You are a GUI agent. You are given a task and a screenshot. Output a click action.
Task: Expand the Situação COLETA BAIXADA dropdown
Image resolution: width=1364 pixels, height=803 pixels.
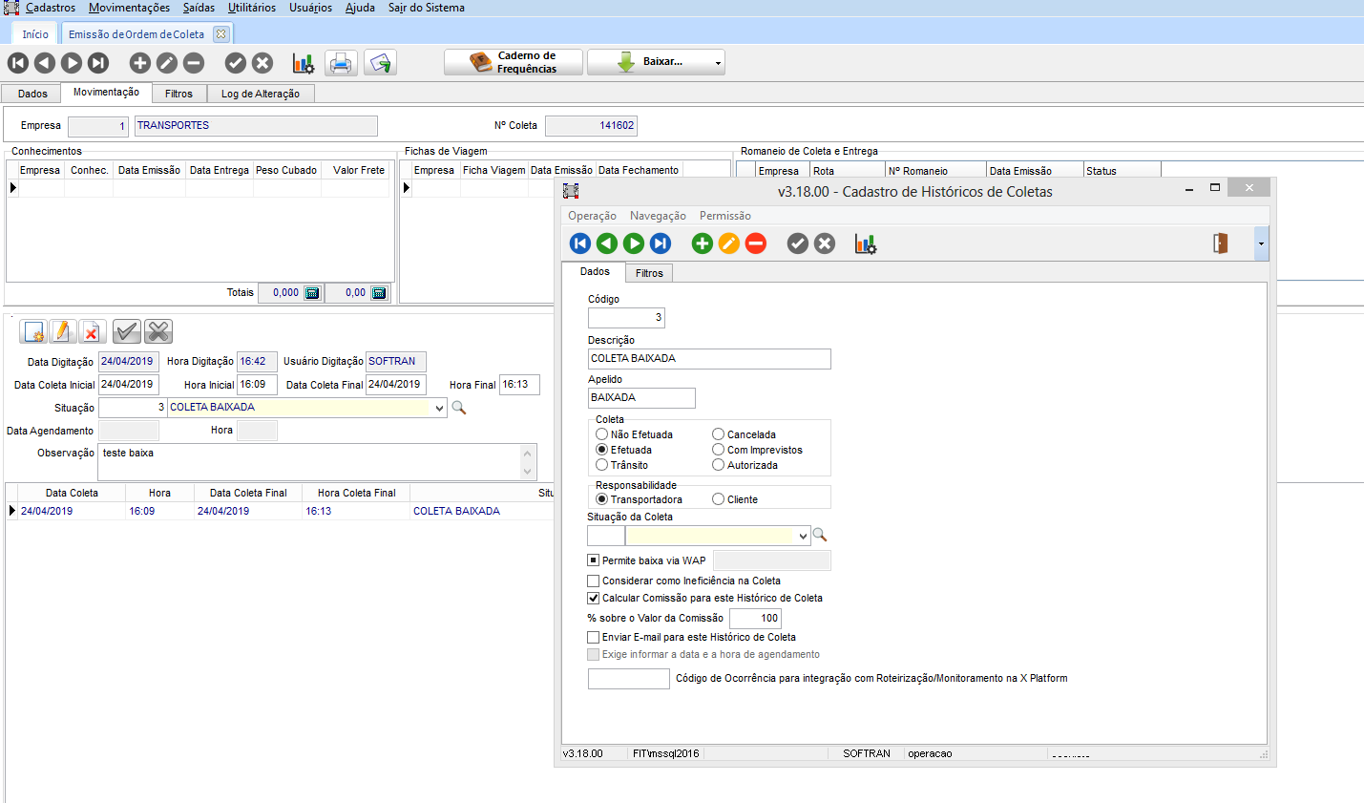coord(439,408)
